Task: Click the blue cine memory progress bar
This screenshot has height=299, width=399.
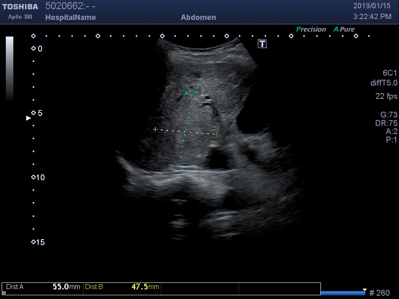Action: 342,293
